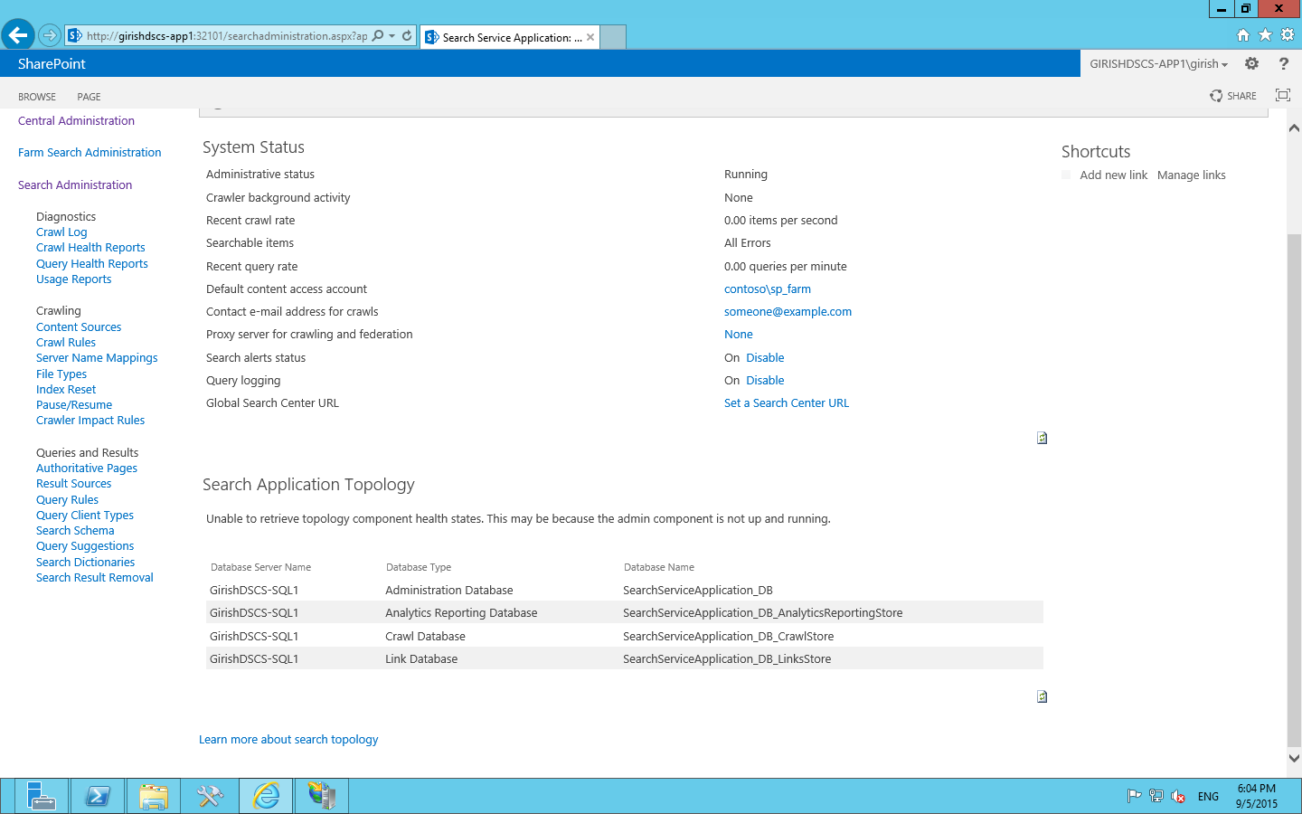Click the page vertical scrollbar thumb
This screenshot has height=814, width=1302.
(1294, 488)
